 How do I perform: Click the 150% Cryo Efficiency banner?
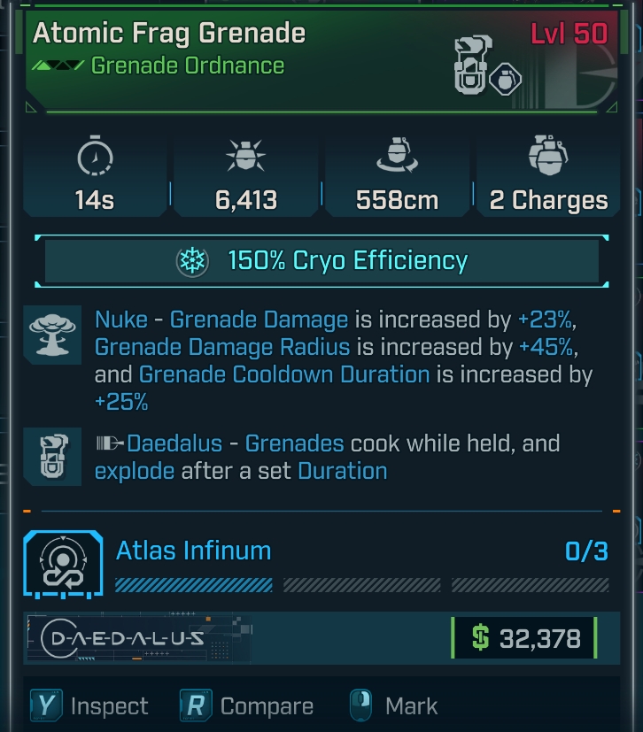321,261
